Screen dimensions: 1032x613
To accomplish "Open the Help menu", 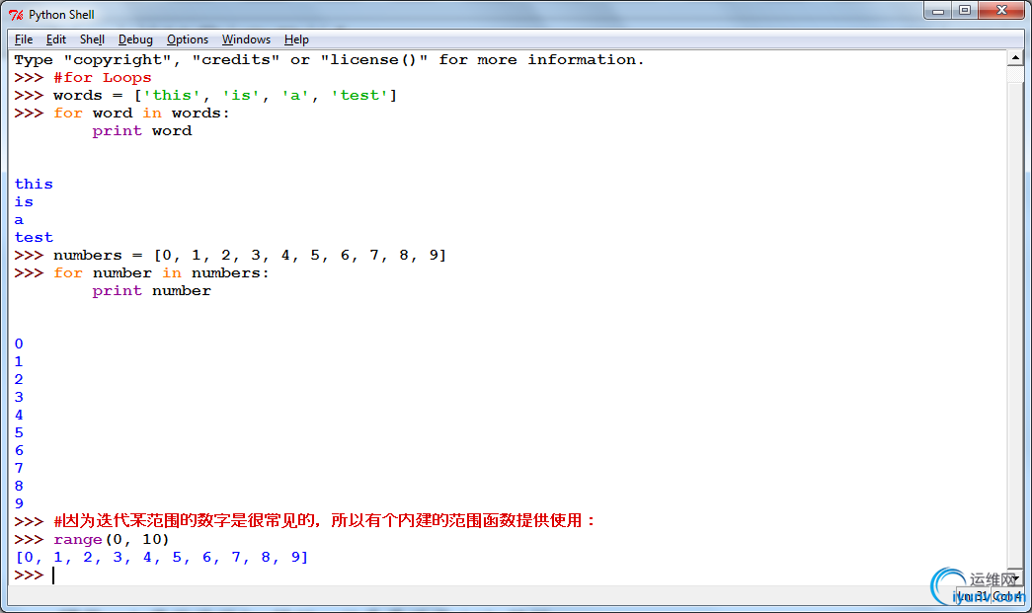I will click(297, 39).
